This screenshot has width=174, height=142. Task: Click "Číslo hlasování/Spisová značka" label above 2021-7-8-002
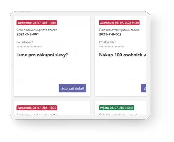119,30
